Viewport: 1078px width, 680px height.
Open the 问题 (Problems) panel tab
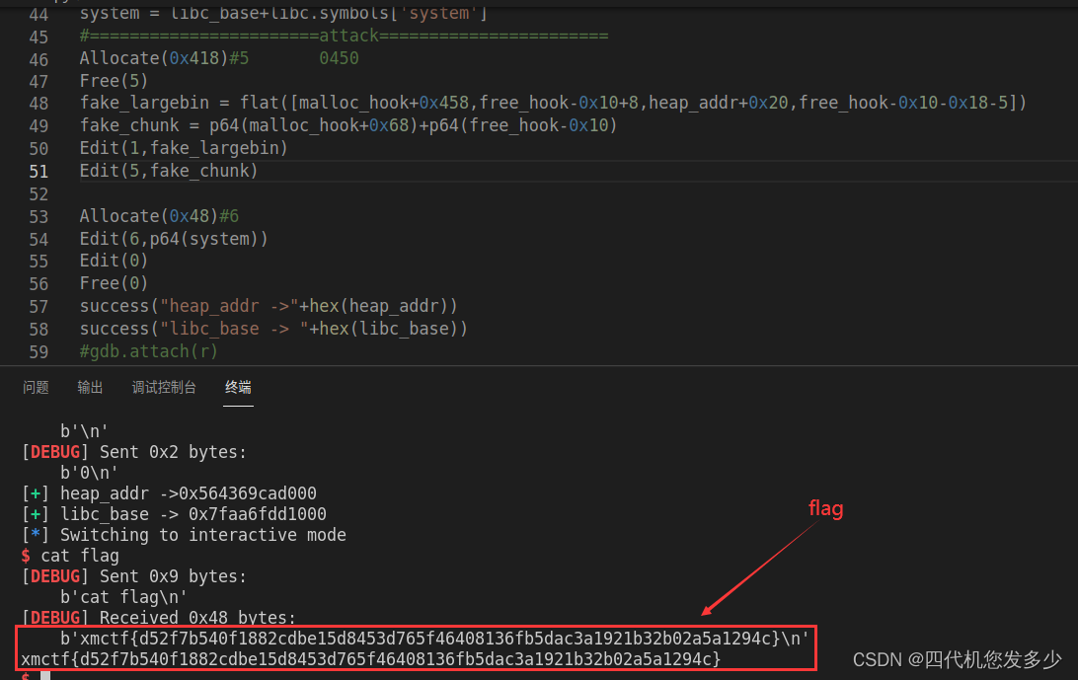tap(36, 388)
